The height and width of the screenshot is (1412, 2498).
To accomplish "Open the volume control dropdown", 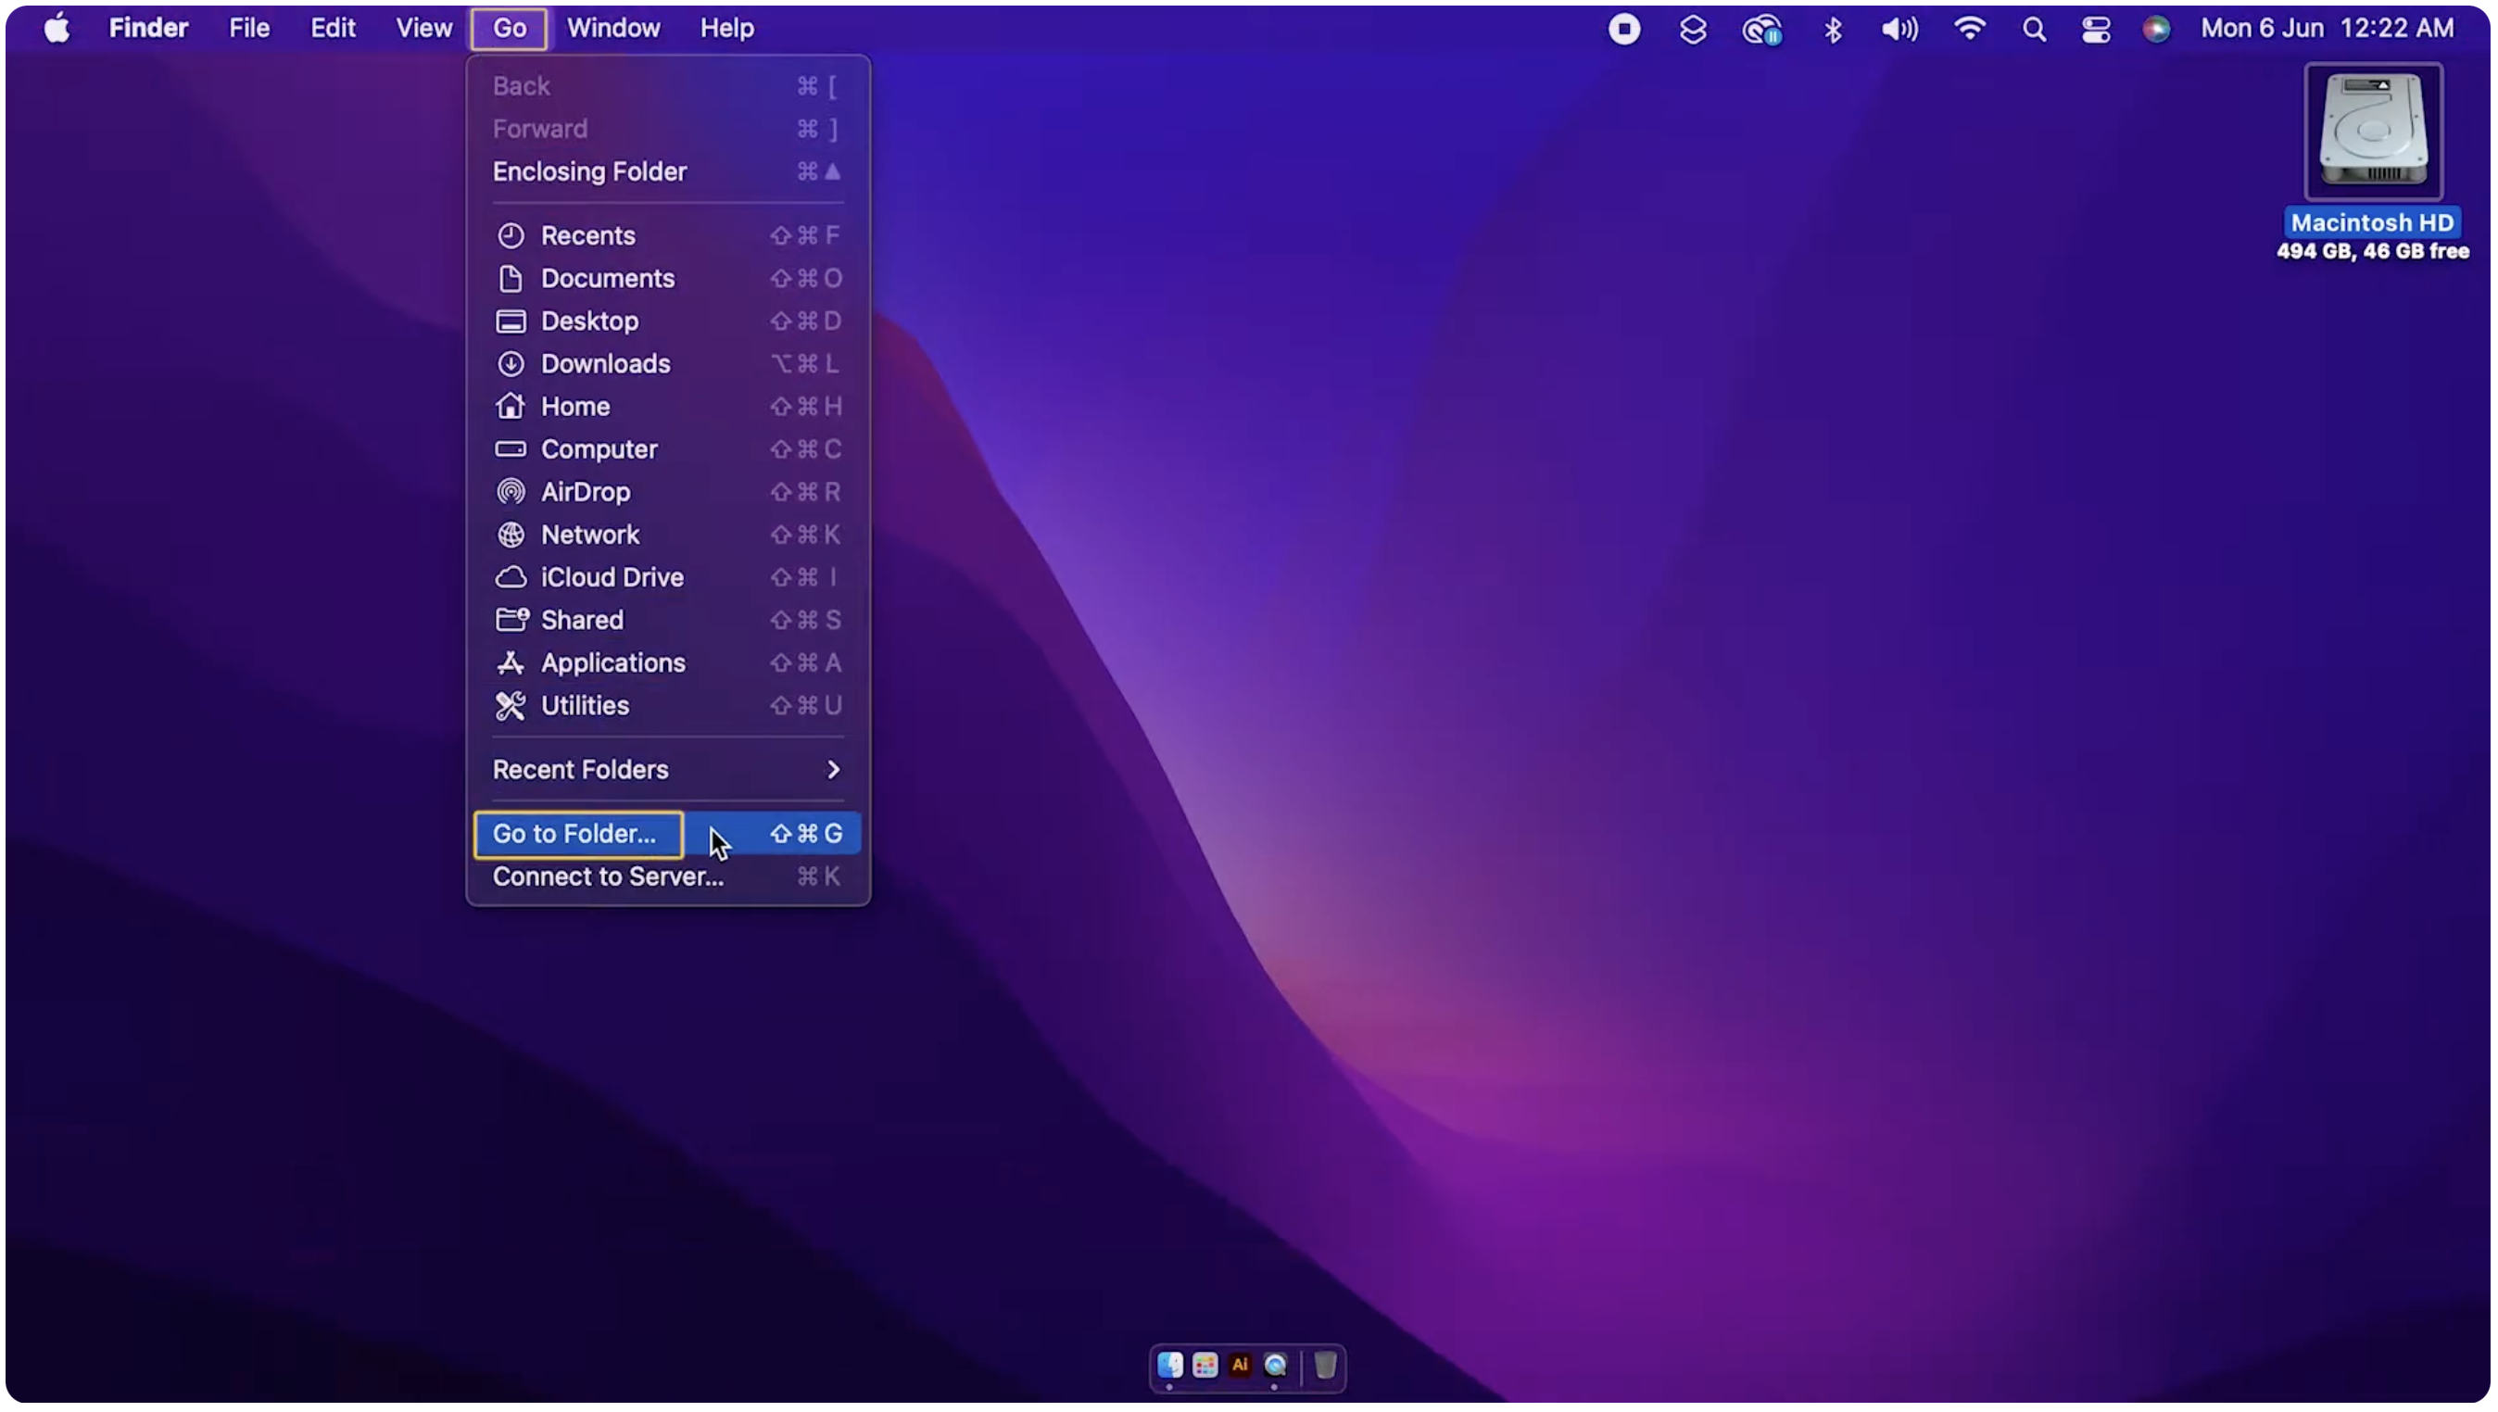I will point(1899,29).
